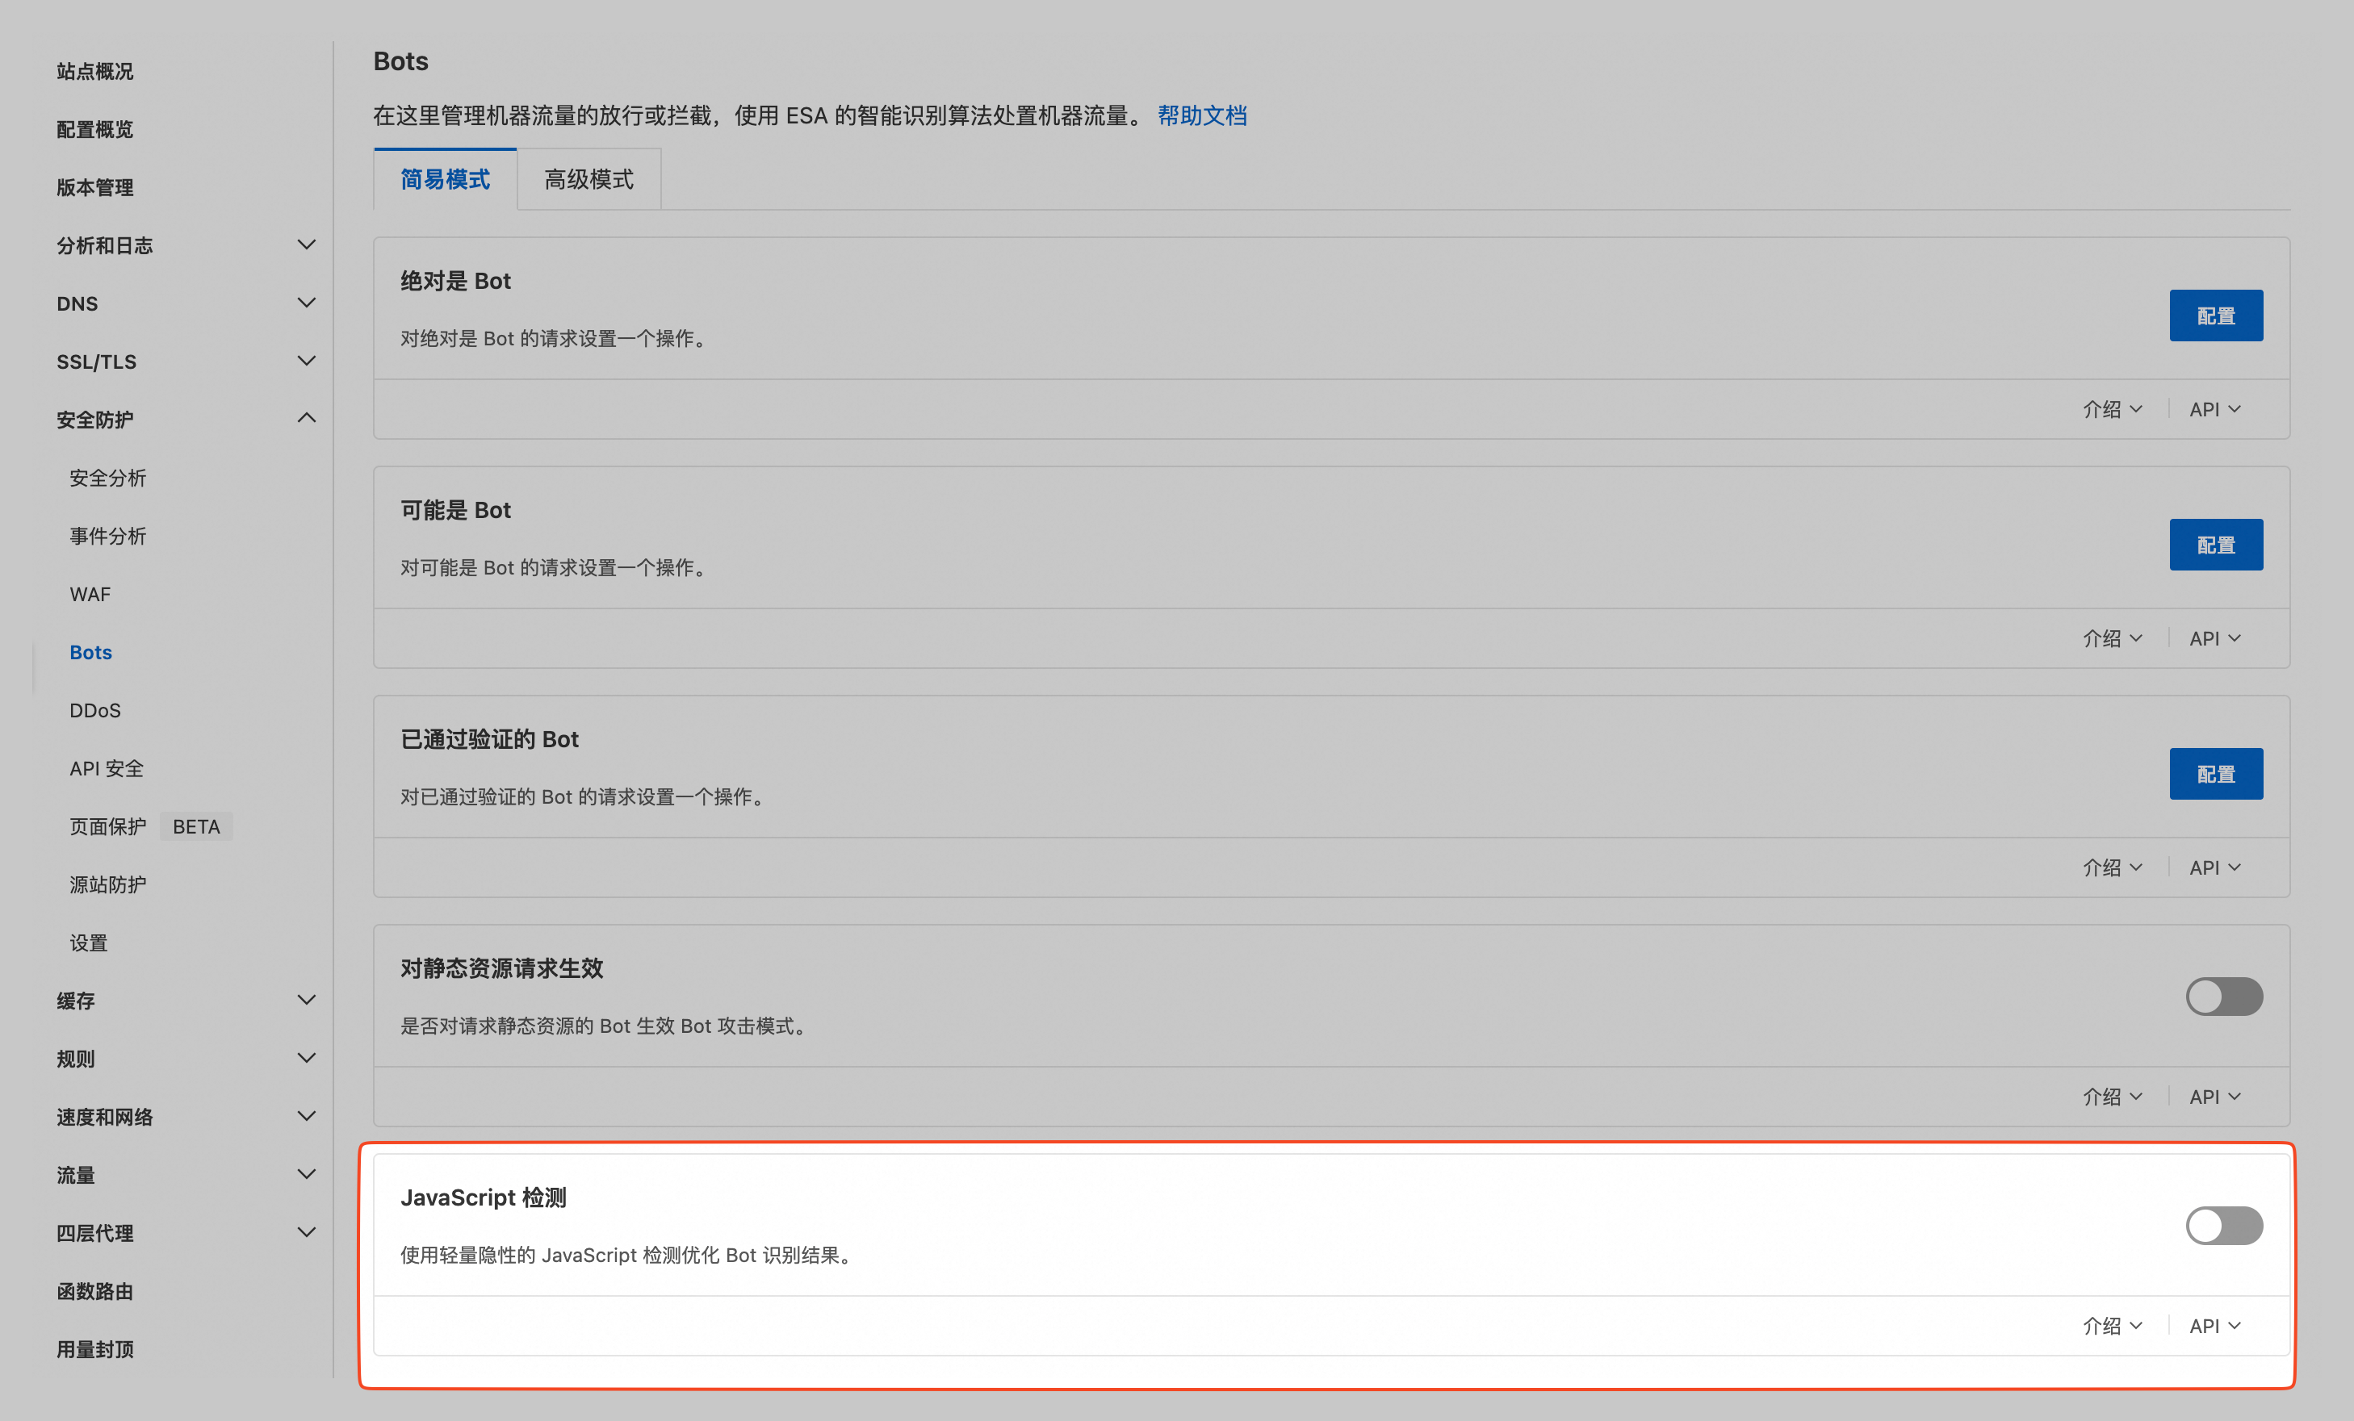Enable the JavaScript 检测 toggle
Screen dimensions: 2354x1421
(x=2223, y=1225)
